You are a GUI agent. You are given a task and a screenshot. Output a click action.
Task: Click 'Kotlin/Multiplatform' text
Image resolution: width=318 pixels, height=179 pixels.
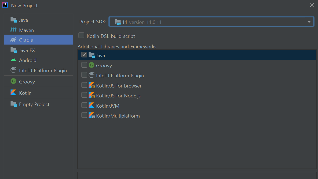118,116
